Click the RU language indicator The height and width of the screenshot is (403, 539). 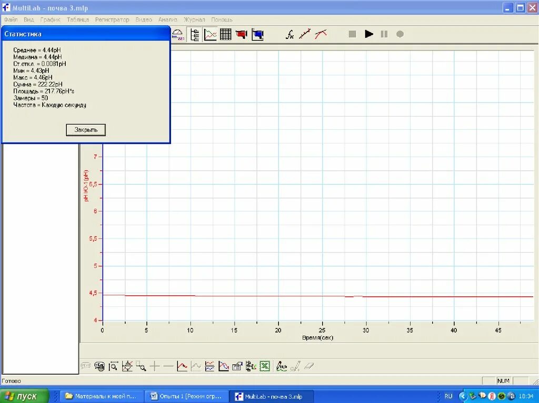pos(448,396)
